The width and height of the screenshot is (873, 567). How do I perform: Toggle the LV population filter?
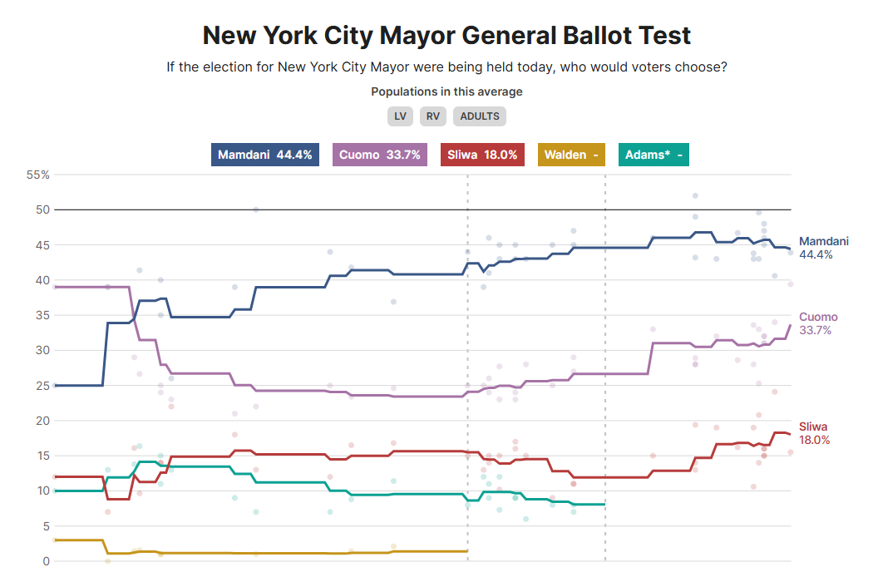(x=400, y=116)
